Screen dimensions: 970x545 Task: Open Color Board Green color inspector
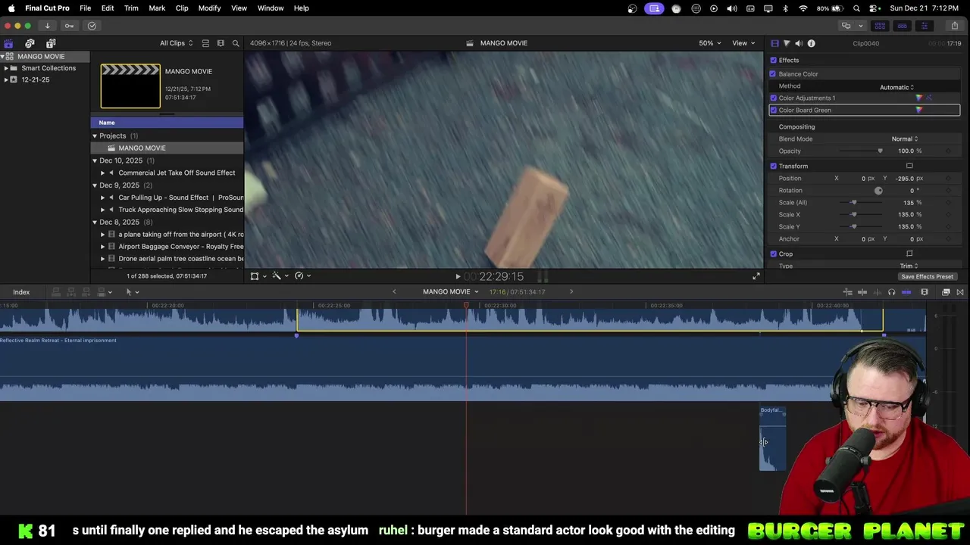(x=919, y=110)
